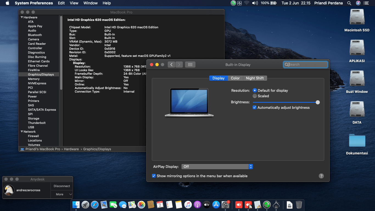The height and width of the screenshot is (211, 375).
Task: Click Disconnect in the Anydesk window
Action: tap(62, 186)
